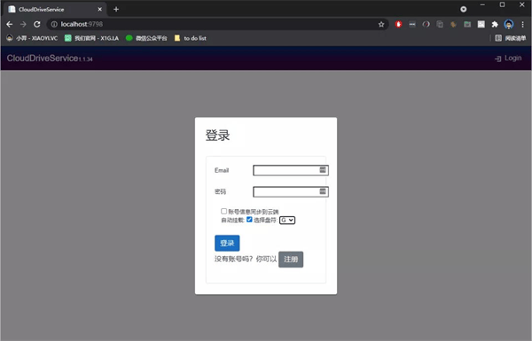Click the password manager icon in Email field
Screen dimensions: 532x341
point(323,170)
